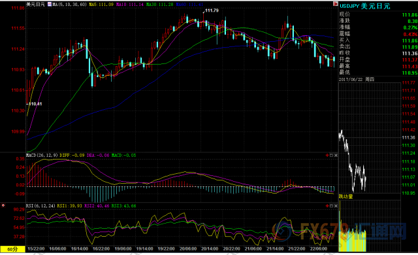This screenshot has height=255, width=418.
Task: Click the 20/06:00 time axis marker
Action: 188,249
